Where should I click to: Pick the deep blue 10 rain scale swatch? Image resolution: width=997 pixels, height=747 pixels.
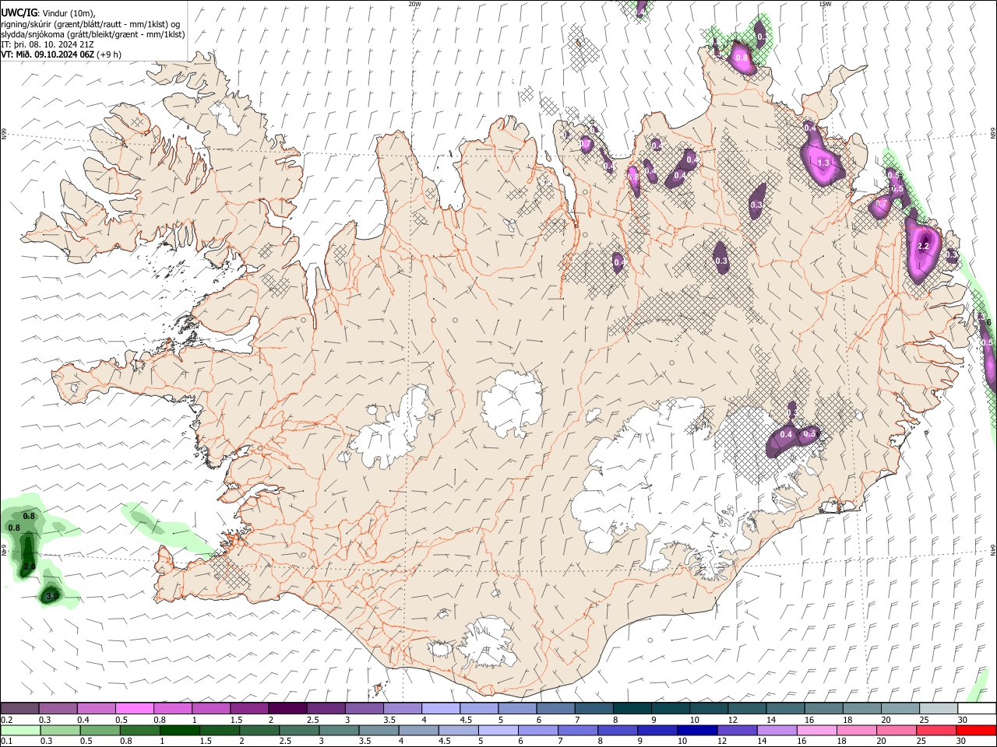tap(696, 730)
